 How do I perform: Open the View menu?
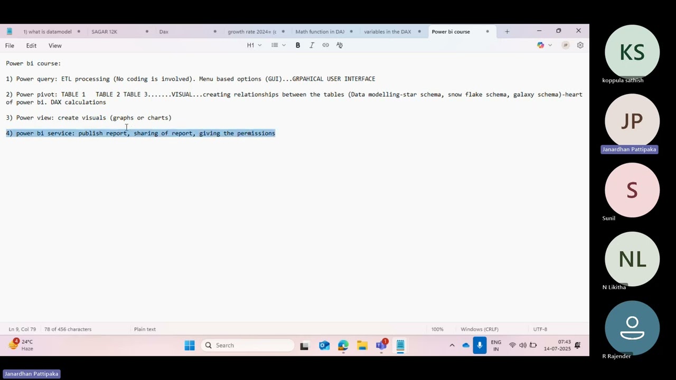(x=55, y=46)
